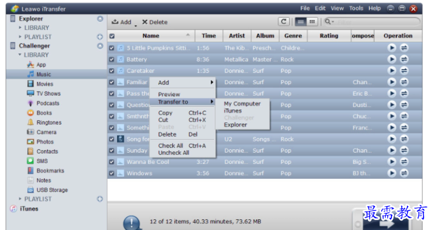The height and width of the screenshot is (230, 432).
Task: Uncheck the Battery row checkbox
Action: pyautogui.click(x=111, y=60)
